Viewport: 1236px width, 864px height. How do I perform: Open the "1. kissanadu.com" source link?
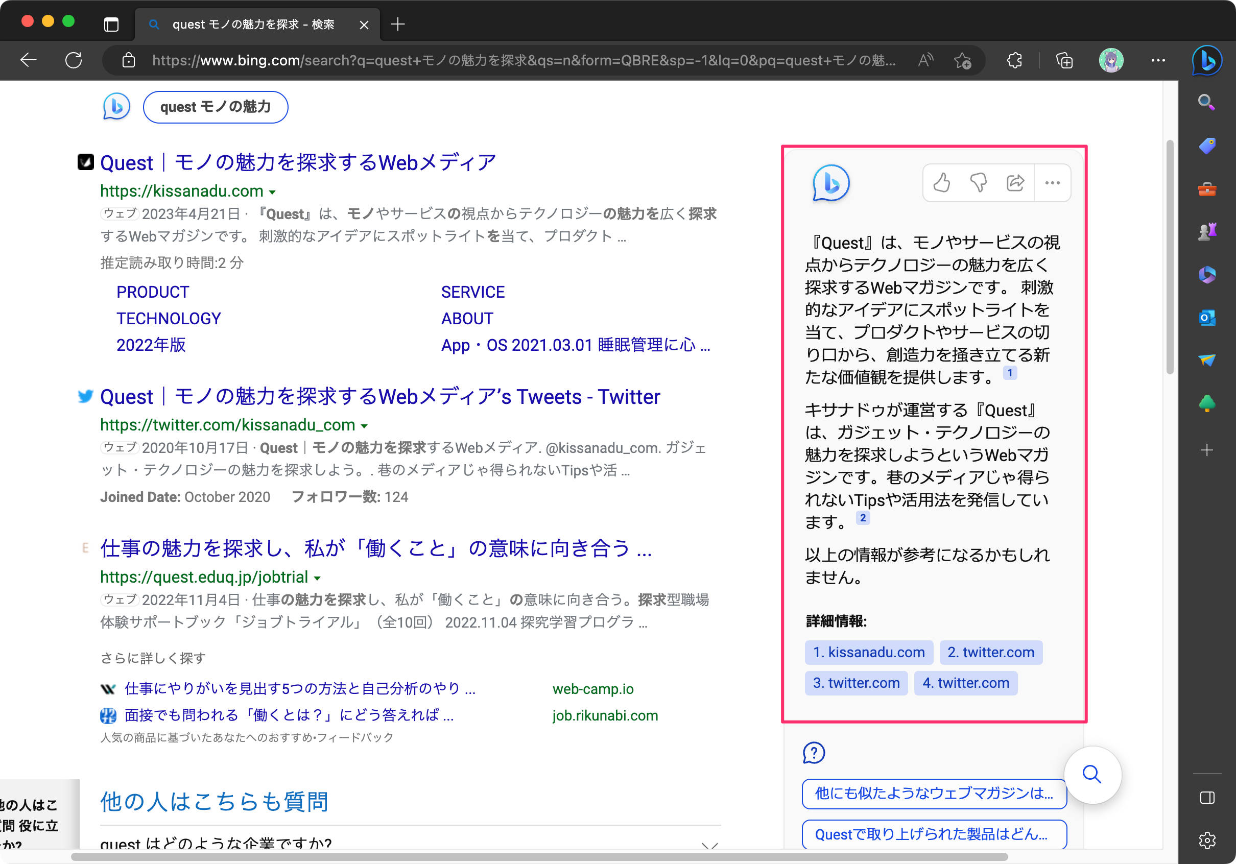868,652
